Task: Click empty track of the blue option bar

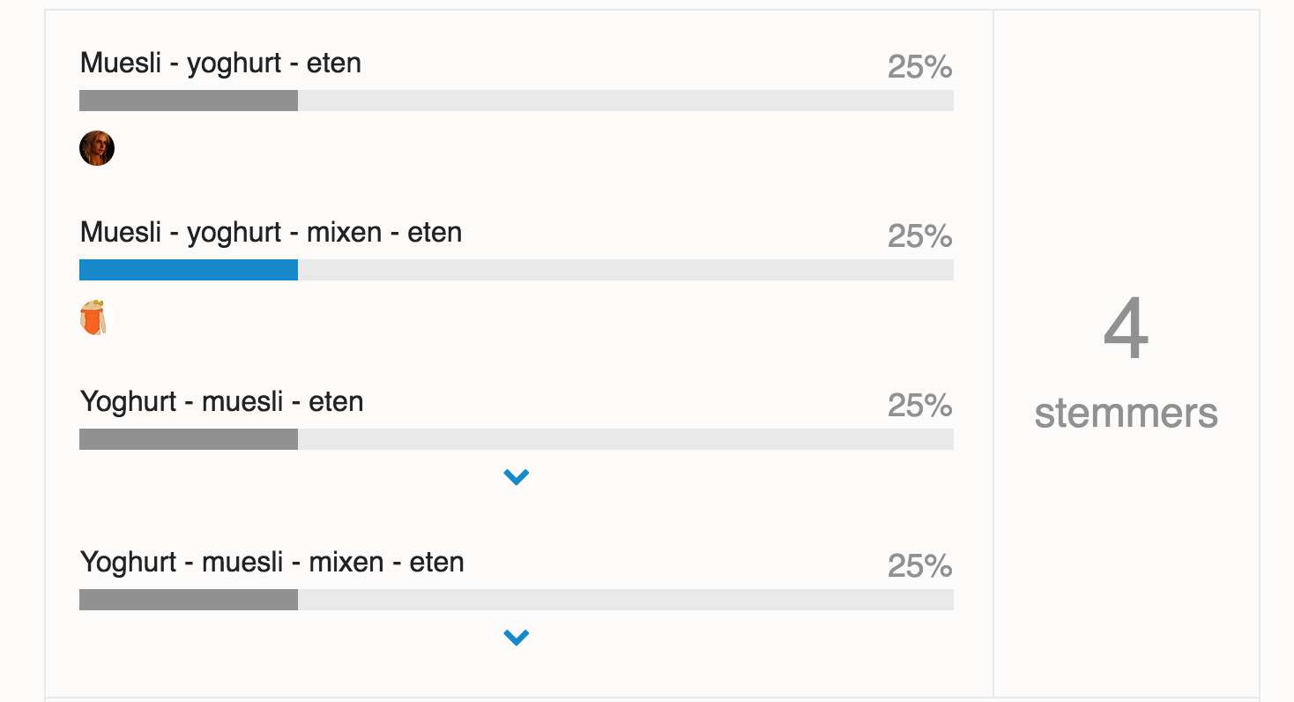Action: click(626, 270)
